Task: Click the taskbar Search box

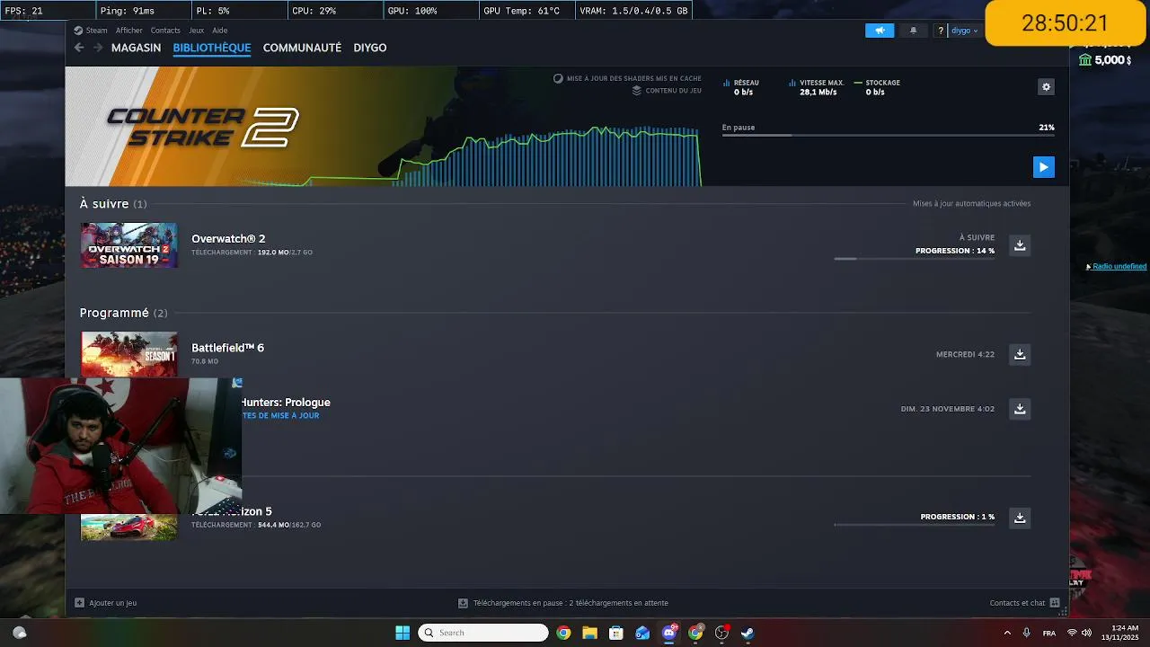Action: click(x=483, y=633)
